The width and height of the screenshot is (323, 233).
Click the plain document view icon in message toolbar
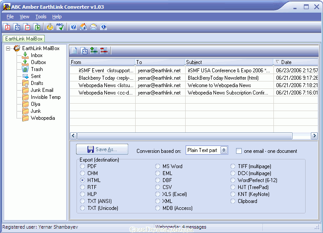click(74, 51)
